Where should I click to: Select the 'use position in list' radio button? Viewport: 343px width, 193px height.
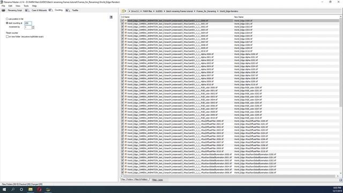pos(7,19)
